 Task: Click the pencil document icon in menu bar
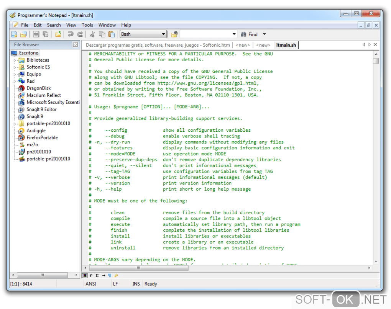click(15, 25)
